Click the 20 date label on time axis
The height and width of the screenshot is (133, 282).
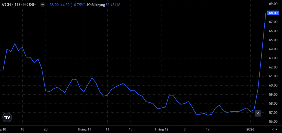[46, 129]
